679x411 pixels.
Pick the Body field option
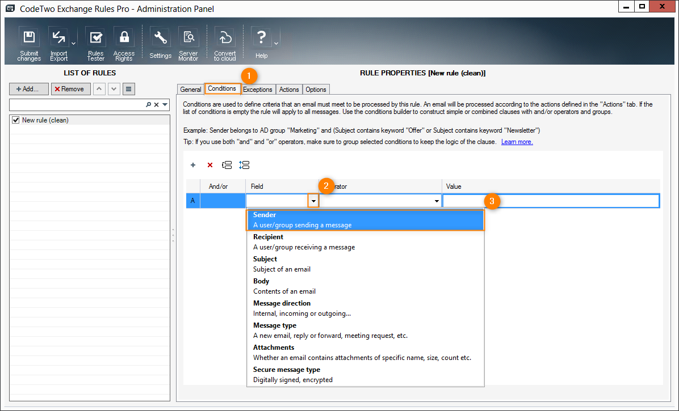(365, 286)
